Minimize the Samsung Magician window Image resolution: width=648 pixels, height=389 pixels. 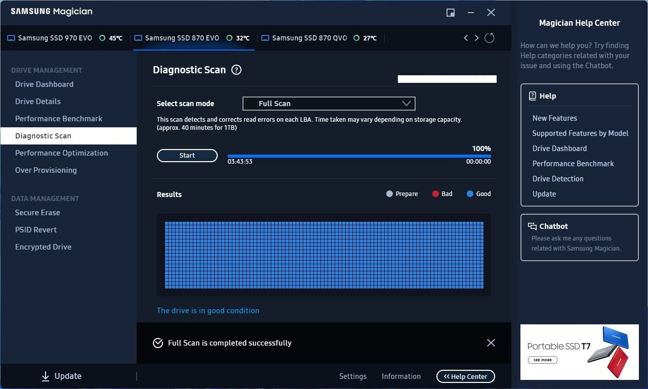471,13
